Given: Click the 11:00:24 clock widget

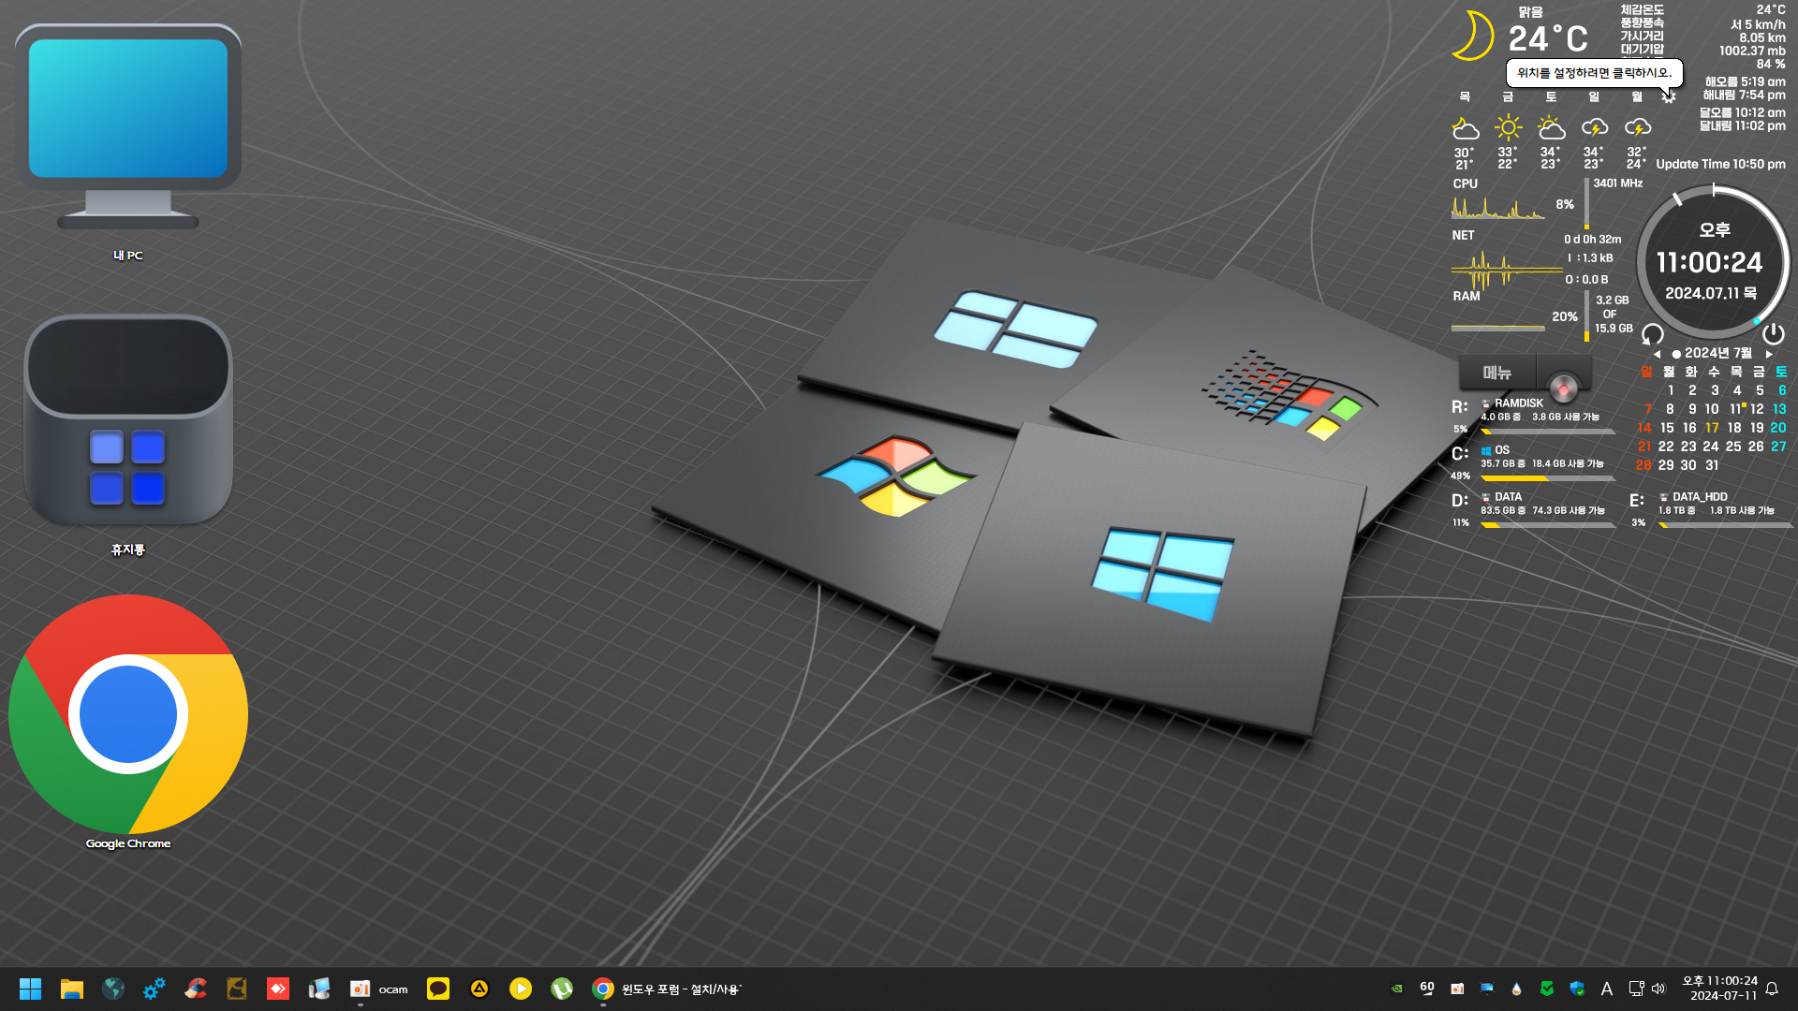Looking at the screenshot, I should [1710, 263].
